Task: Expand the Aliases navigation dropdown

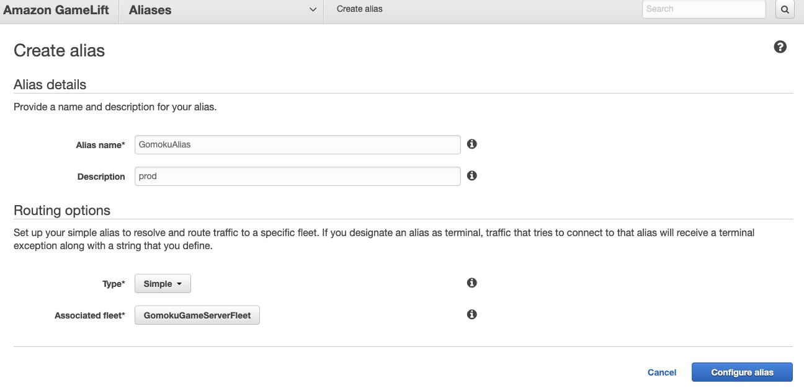Action: pos(313,10)
